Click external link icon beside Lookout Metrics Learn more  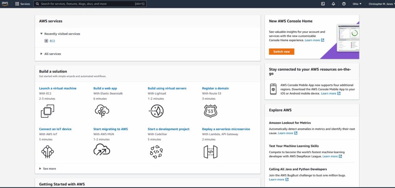tap(296, 133)
